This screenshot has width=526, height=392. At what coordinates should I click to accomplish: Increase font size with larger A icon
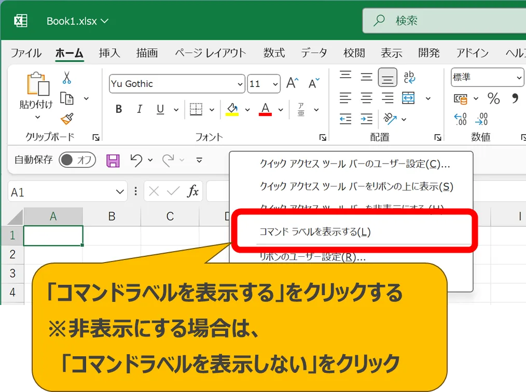[292, 83]
